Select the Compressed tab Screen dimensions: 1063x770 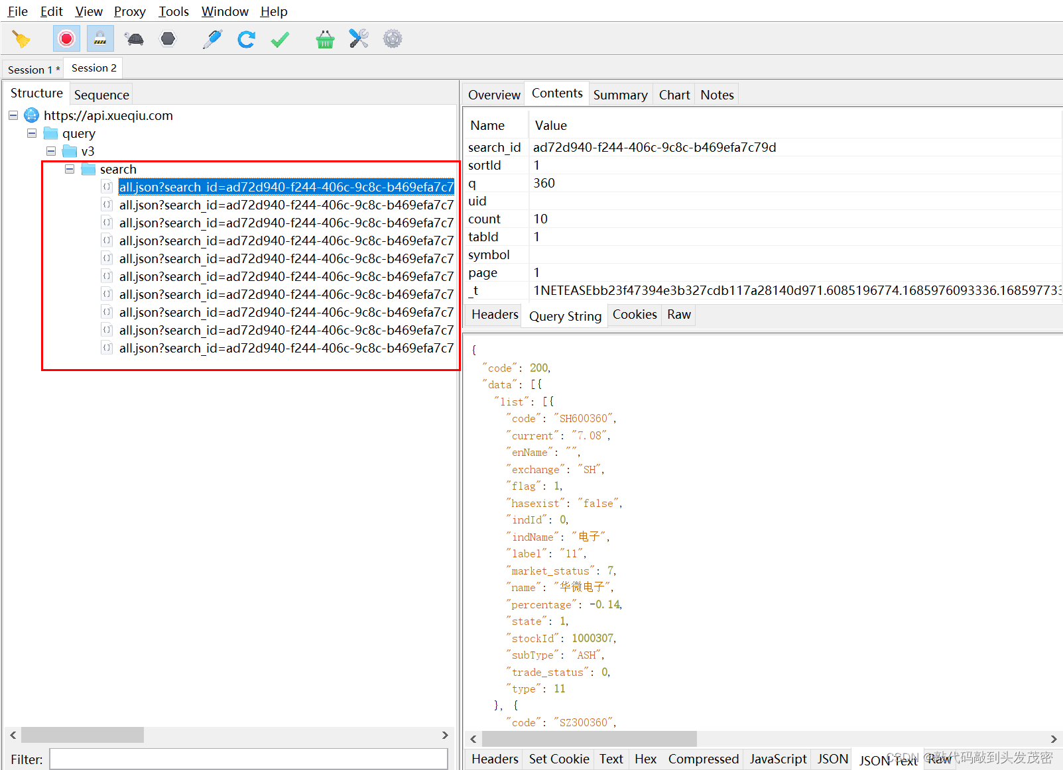tap(703, 759)
